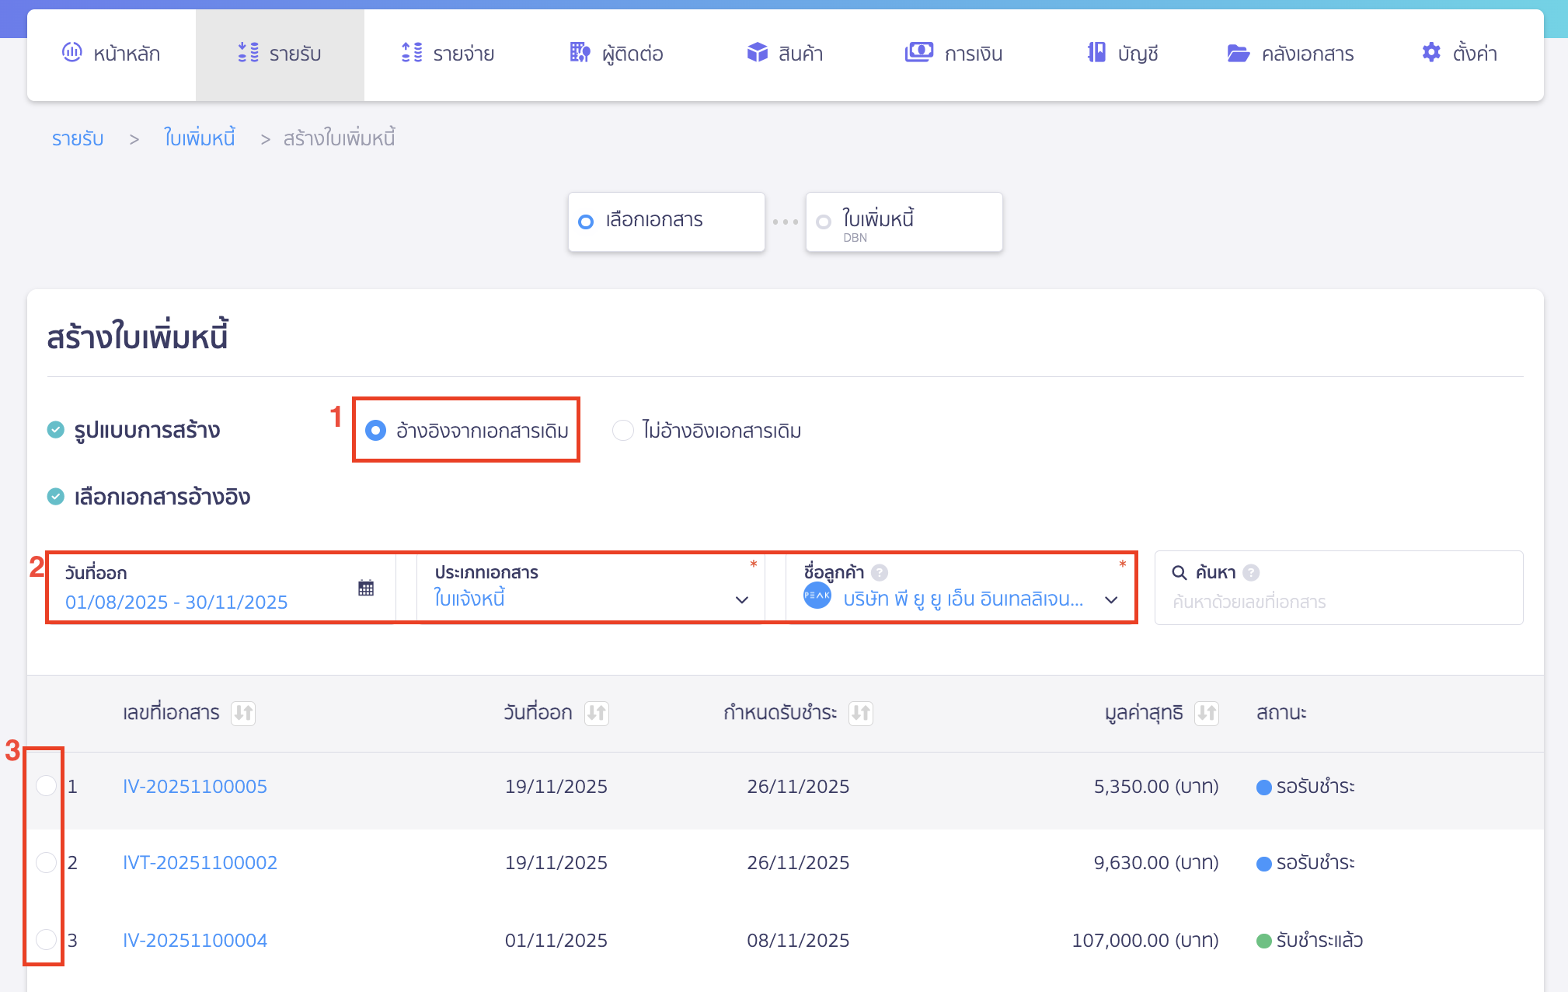Select 'reference original document' radio option

coord(375,431)
